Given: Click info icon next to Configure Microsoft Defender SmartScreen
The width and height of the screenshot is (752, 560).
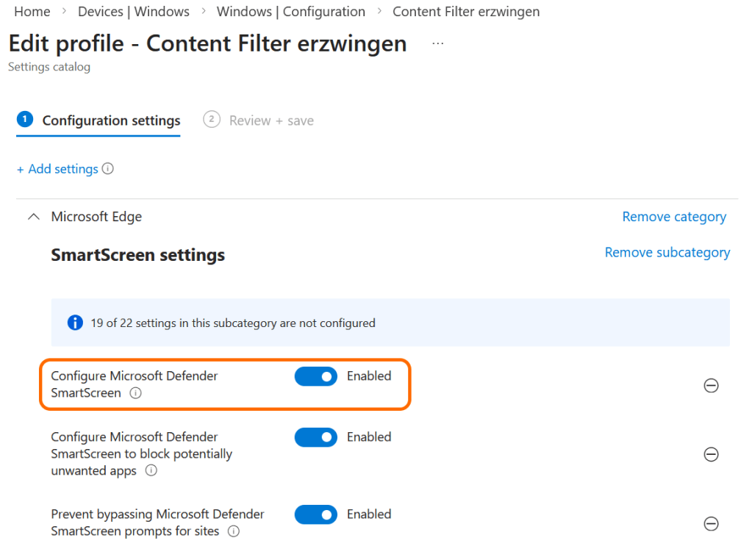Looking at the screenshot, I should pos(135,393).
